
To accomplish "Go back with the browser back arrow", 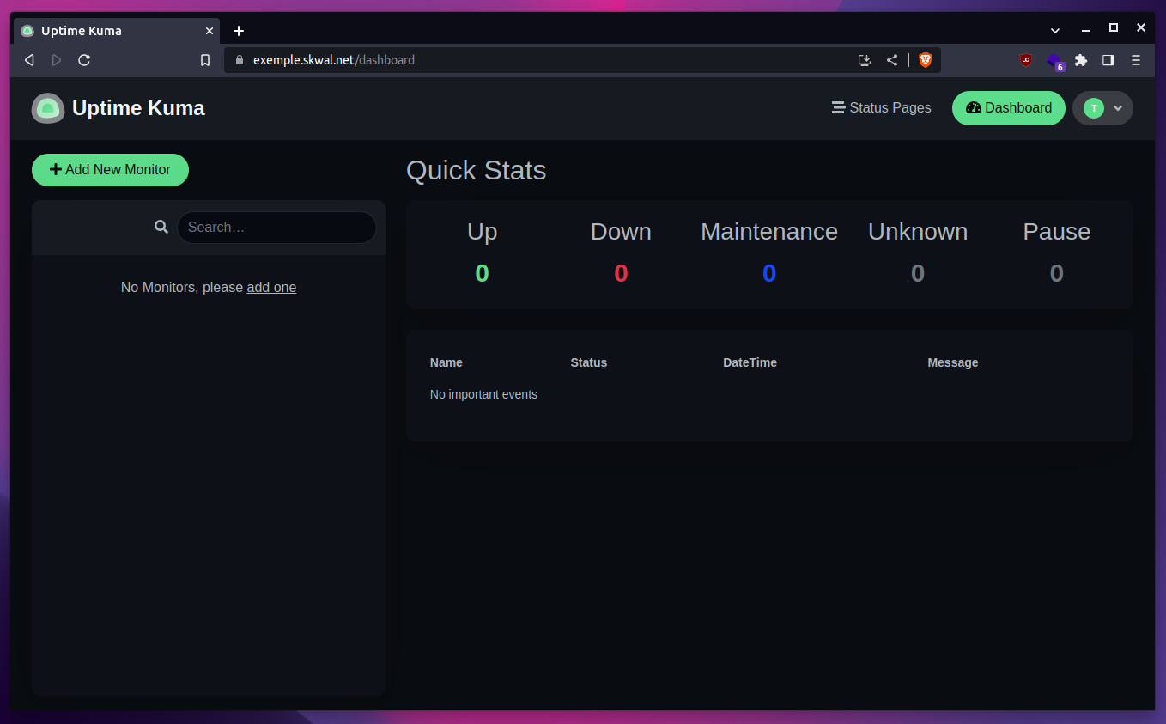I will tap(29, 60).
